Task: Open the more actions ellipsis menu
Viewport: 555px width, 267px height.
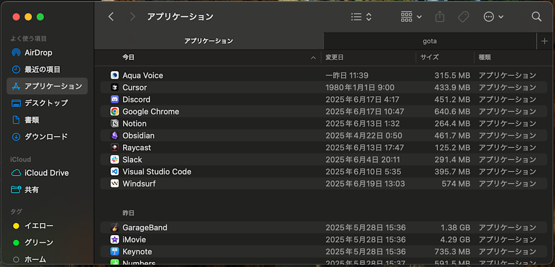Action: [493, 17]
